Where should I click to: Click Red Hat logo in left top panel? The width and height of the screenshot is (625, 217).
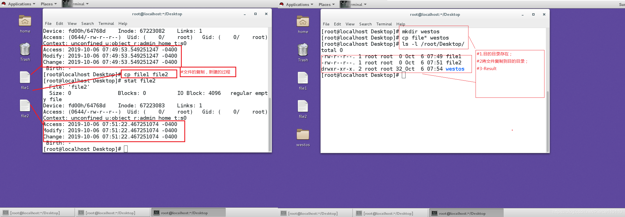4,4
